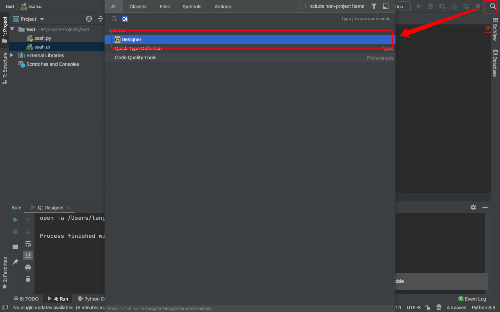Select ssah.ui in Project tree
Viewport: 500px width, 312px height.
coord(42,47)
